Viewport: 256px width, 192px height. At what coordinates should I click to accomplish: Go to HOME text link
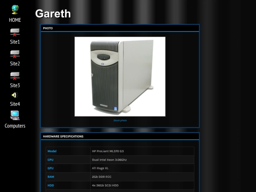[x=15, y=20]
